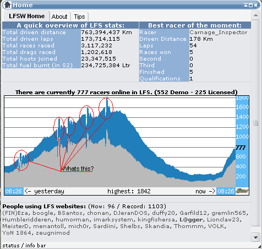
Task: Click user name zeugnimod
Action: pyautogui.click(x=53, y=233)
